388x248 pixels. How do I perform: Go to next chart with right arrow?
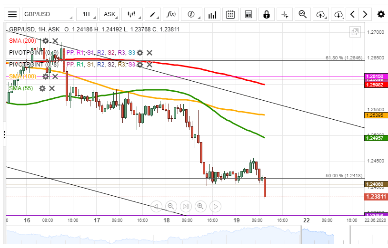365,14
